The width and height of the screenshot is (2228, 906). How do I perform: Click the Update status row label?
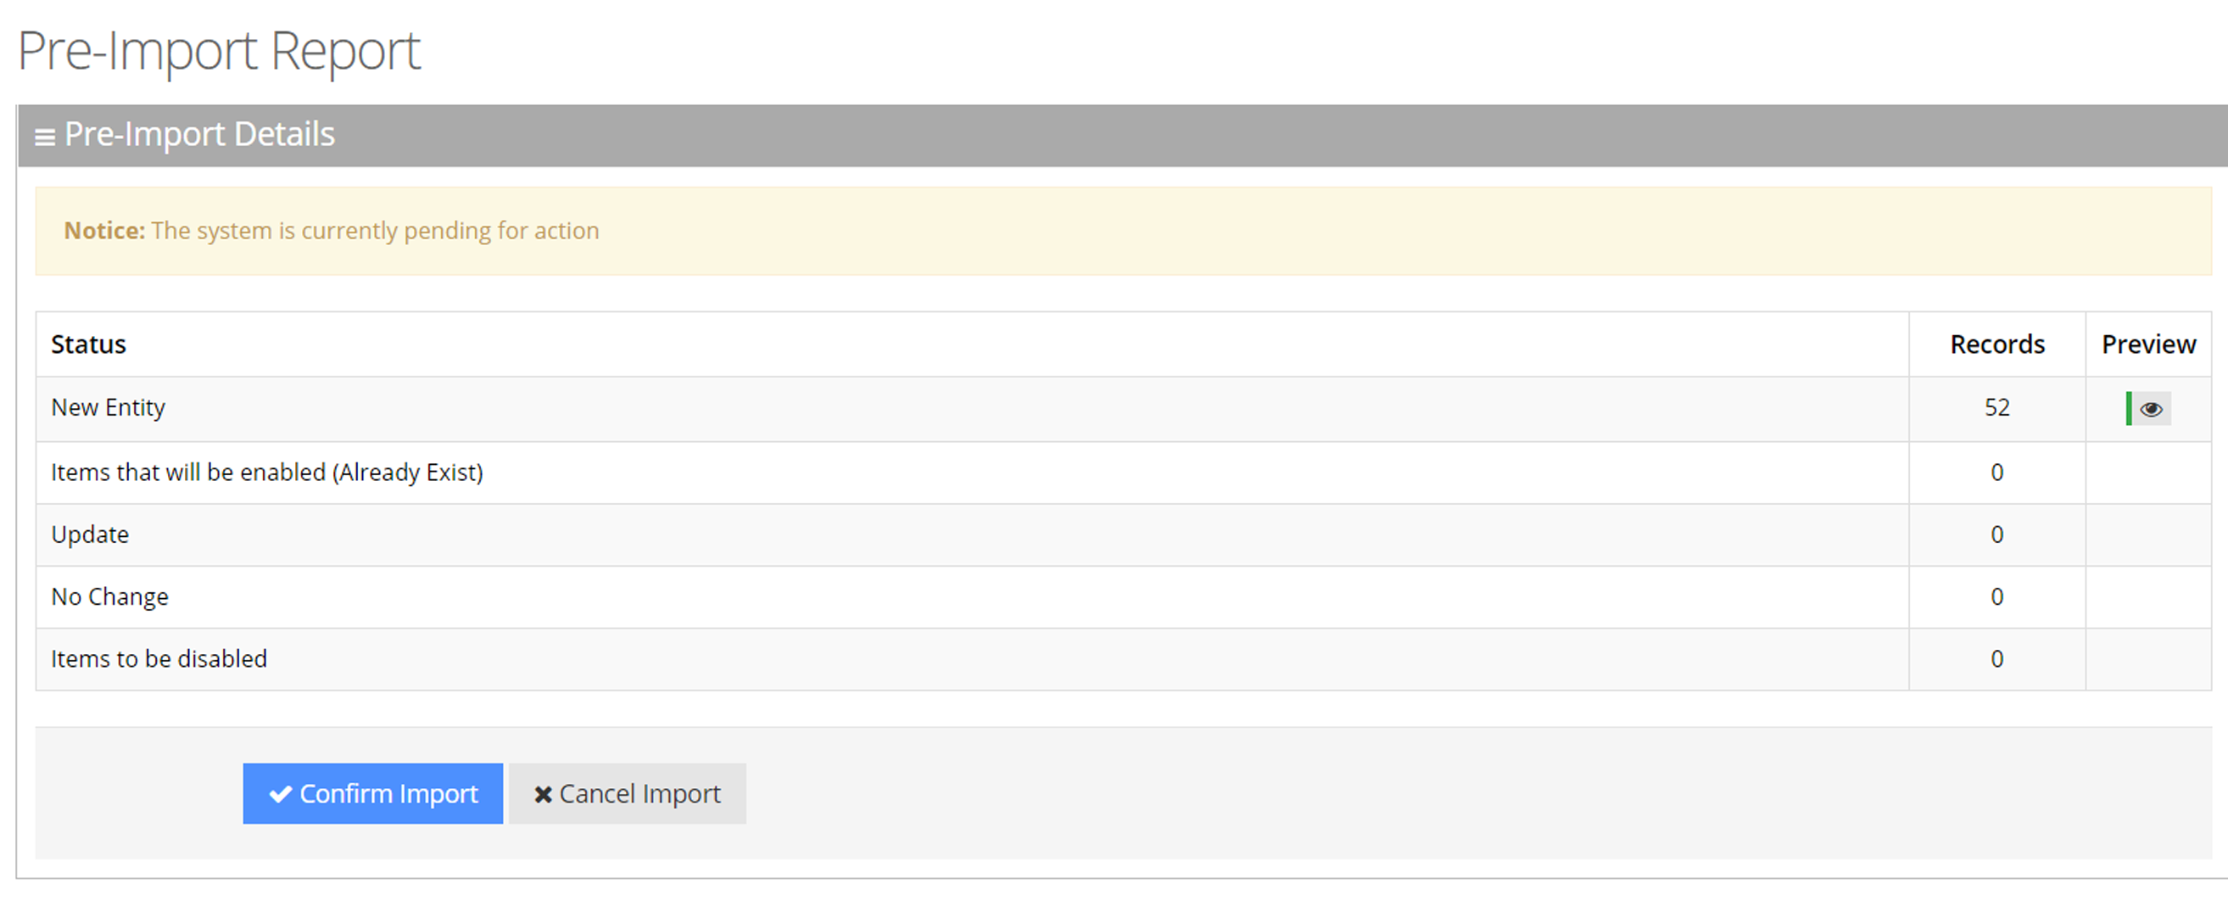[x=90, y=534]
